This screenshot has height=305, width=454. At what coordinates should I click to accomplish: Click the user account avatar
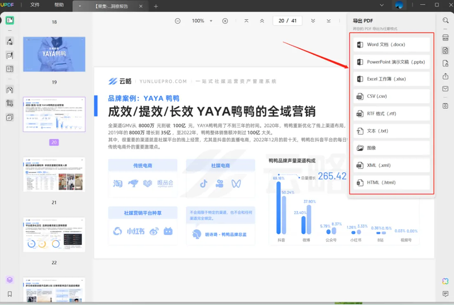(399, 5)
